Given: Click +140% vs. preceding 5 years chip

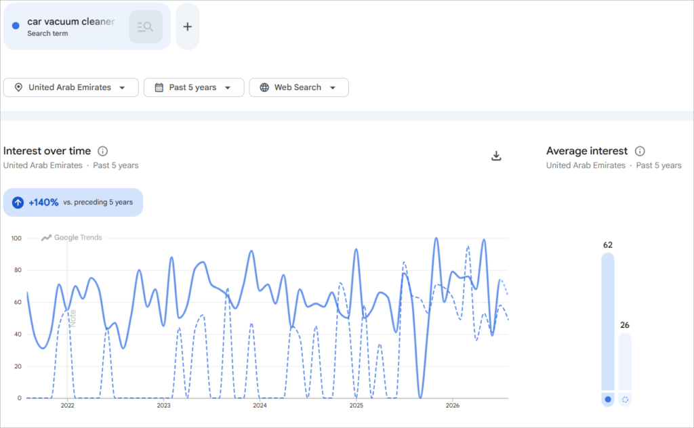Looking at the screenshot, I should pyautogui.click(x=73, y=202).
